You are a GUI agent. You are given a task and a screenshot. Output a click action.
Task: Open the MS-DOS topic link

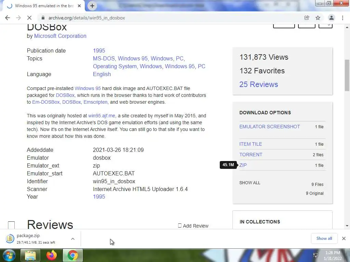[104, 58]
